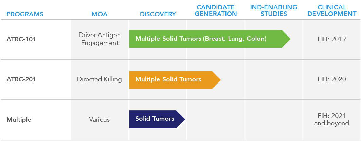The width and height of the screenshot is (361, 142).
Task: Click the Driver Antigen Engagement text
Action: (x=100, y=39)
